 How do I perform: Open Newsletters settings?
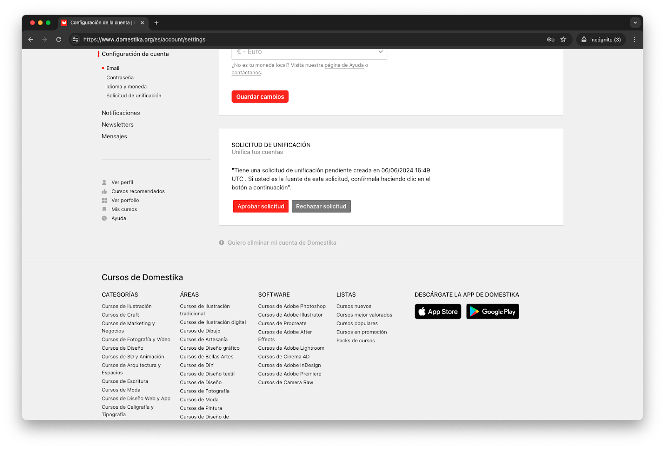118,125
